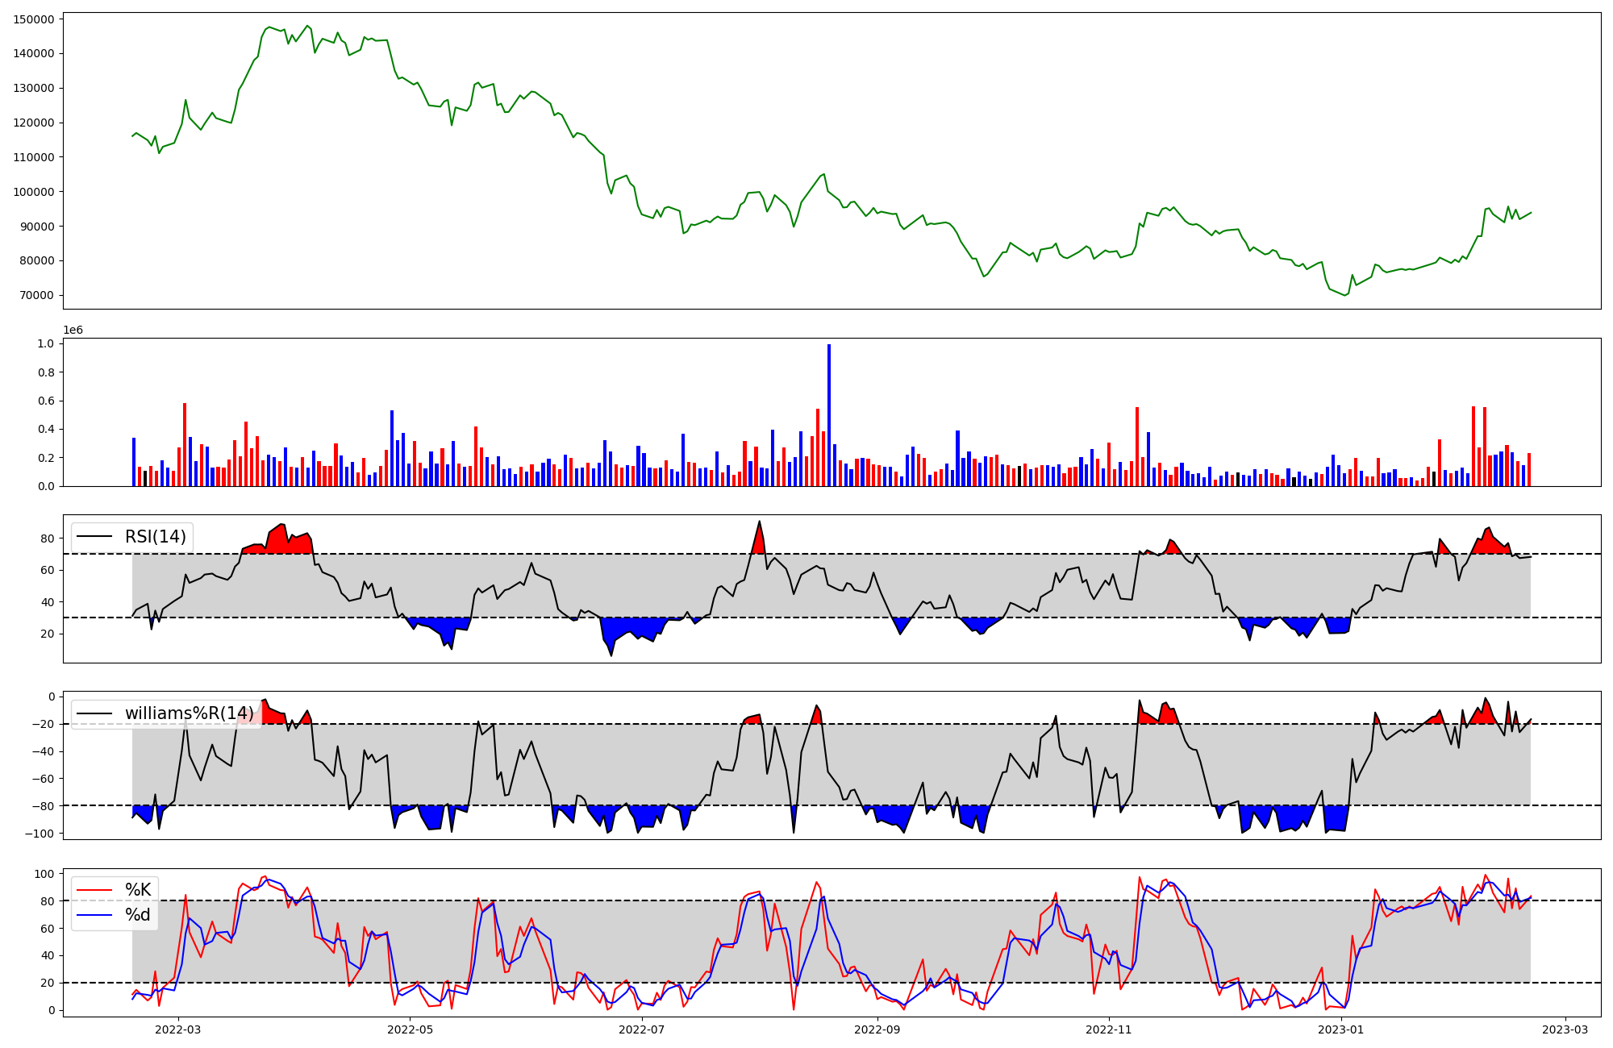
Task: Click the 1.0 volume axis tick label
Action: [46, 344]
